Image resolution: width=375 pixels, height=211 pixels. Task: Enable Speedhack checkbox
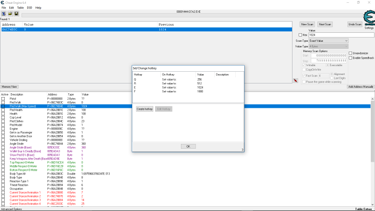coord(351,58)
